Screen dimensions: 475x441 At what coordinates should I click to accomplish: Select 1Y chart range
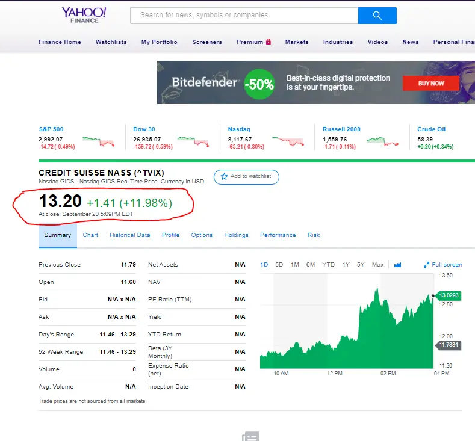346,265
